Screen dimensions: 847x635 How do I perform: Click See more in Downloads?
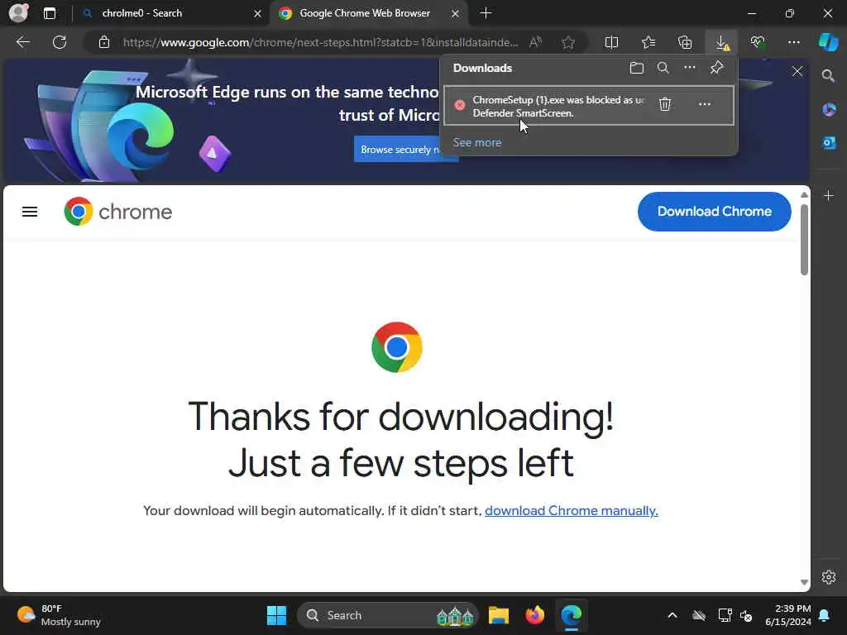477,142
